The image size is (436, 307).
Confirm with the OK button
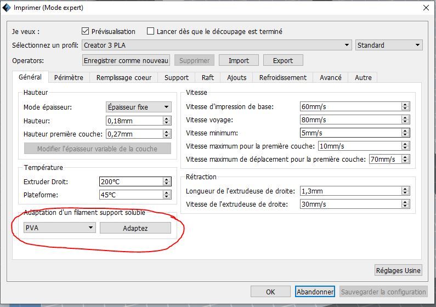point(270,292)
